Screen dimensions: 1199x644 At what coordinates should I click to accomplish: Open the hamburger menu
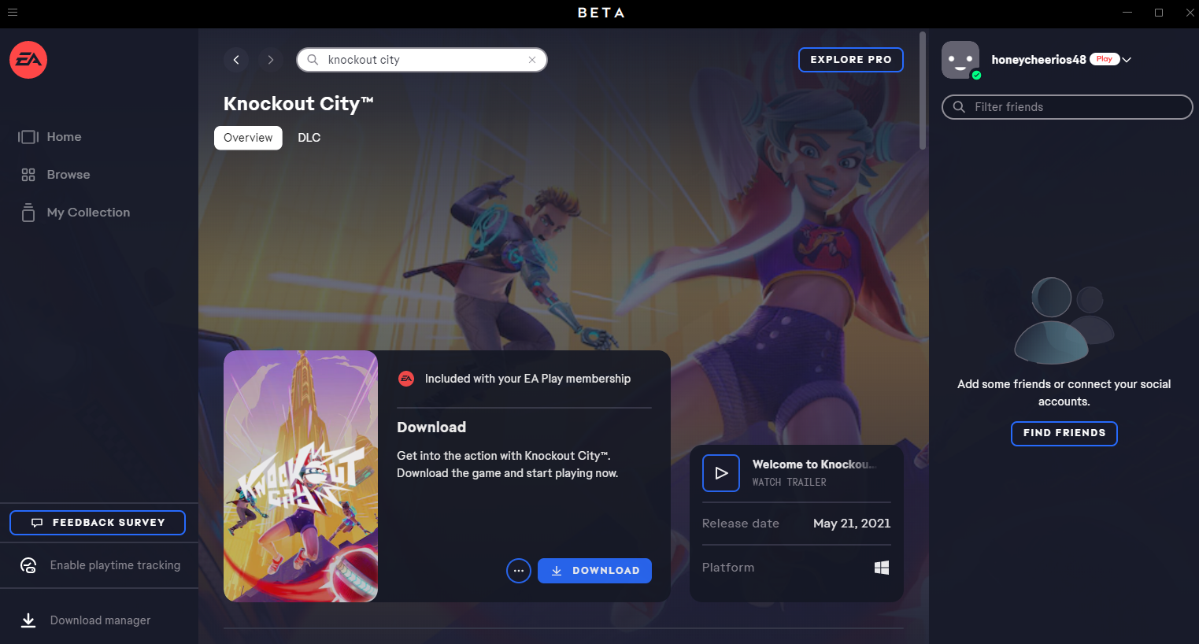click(x=13, y=13)
